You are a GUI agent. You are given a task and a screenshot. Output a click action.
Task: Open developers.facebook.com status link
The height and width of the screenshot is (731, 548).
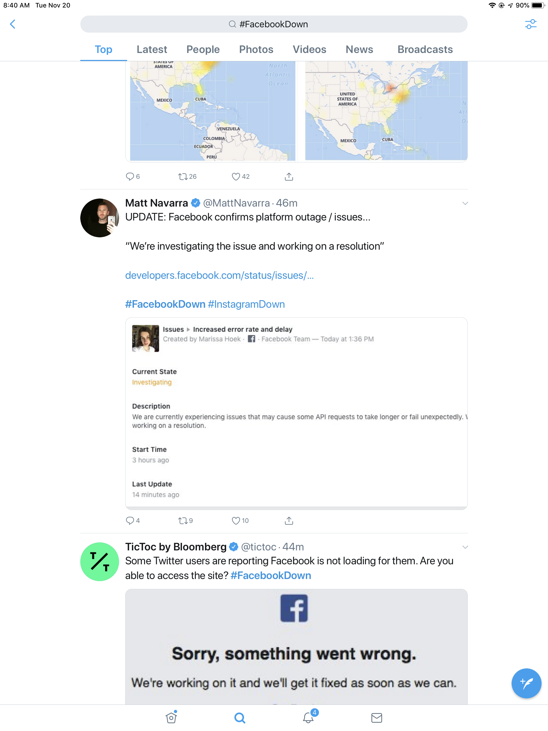tap(219, 275)
